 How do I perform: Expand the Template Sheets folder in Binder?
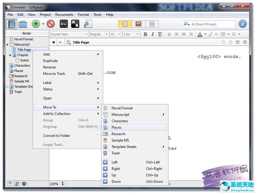(x=7, y=87)
